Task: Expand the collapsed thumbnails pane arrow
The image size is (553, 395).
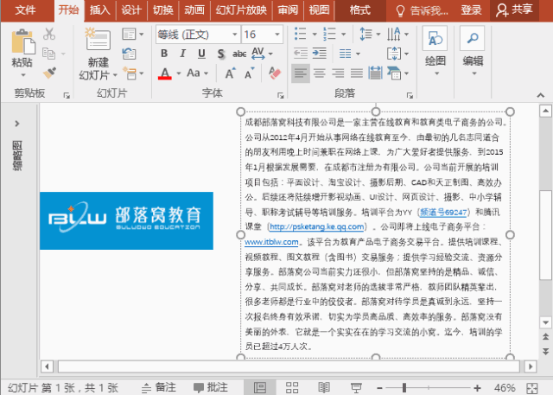Action: tap(17, 121)
